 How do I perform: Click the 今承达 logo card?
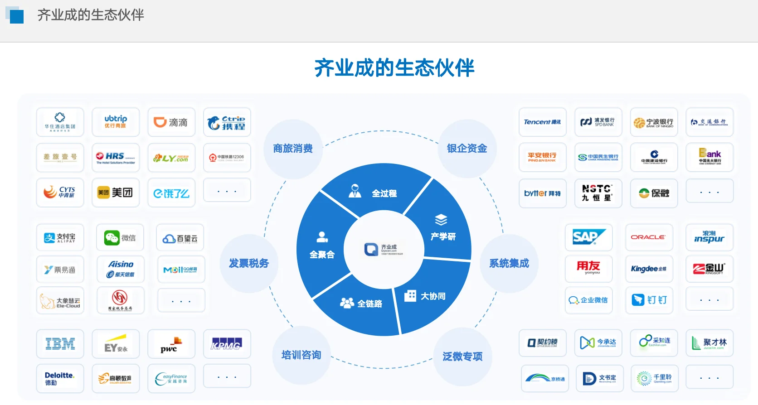598,343
